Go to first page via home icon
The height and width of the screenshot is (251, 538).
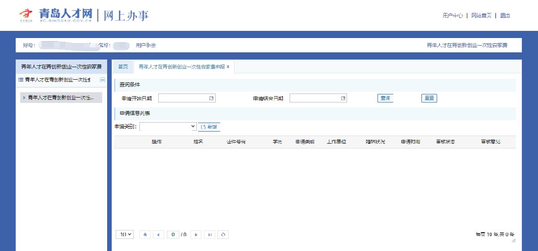(145, 234)
